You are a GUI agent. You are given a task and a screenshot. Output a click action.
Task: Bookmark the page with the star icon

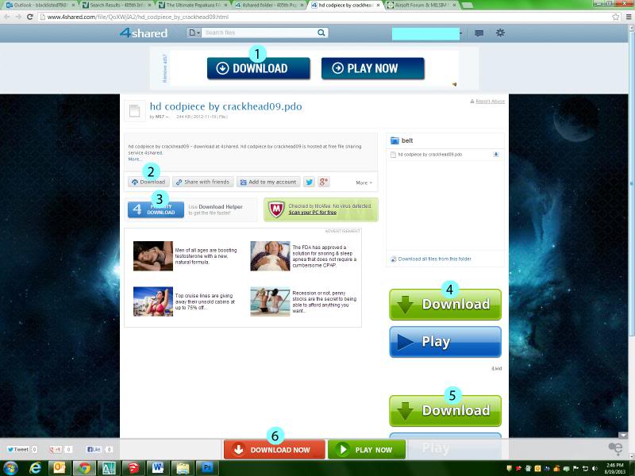pyautogui.click(x=616, y=17)
